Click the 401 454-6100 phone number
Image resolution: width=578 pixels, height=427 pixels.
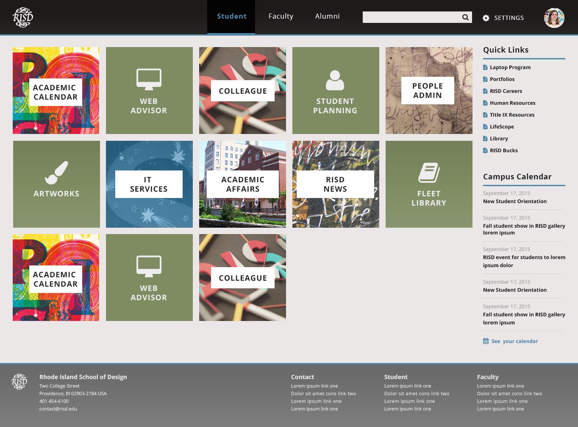click(54, 402)
